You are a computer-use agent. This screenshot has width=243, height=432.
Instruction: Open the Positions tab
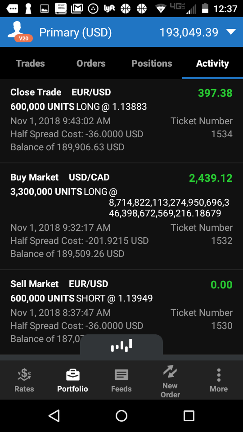pos(152,63)
